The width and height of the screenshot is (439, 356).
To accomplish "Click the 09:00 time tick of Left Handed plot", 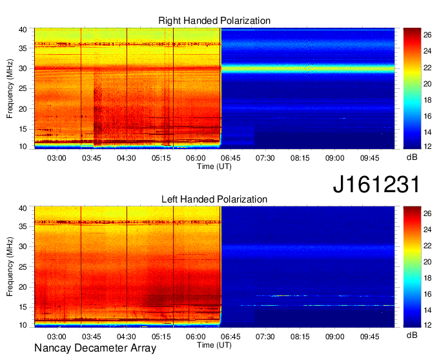I will tap(335, 337).
